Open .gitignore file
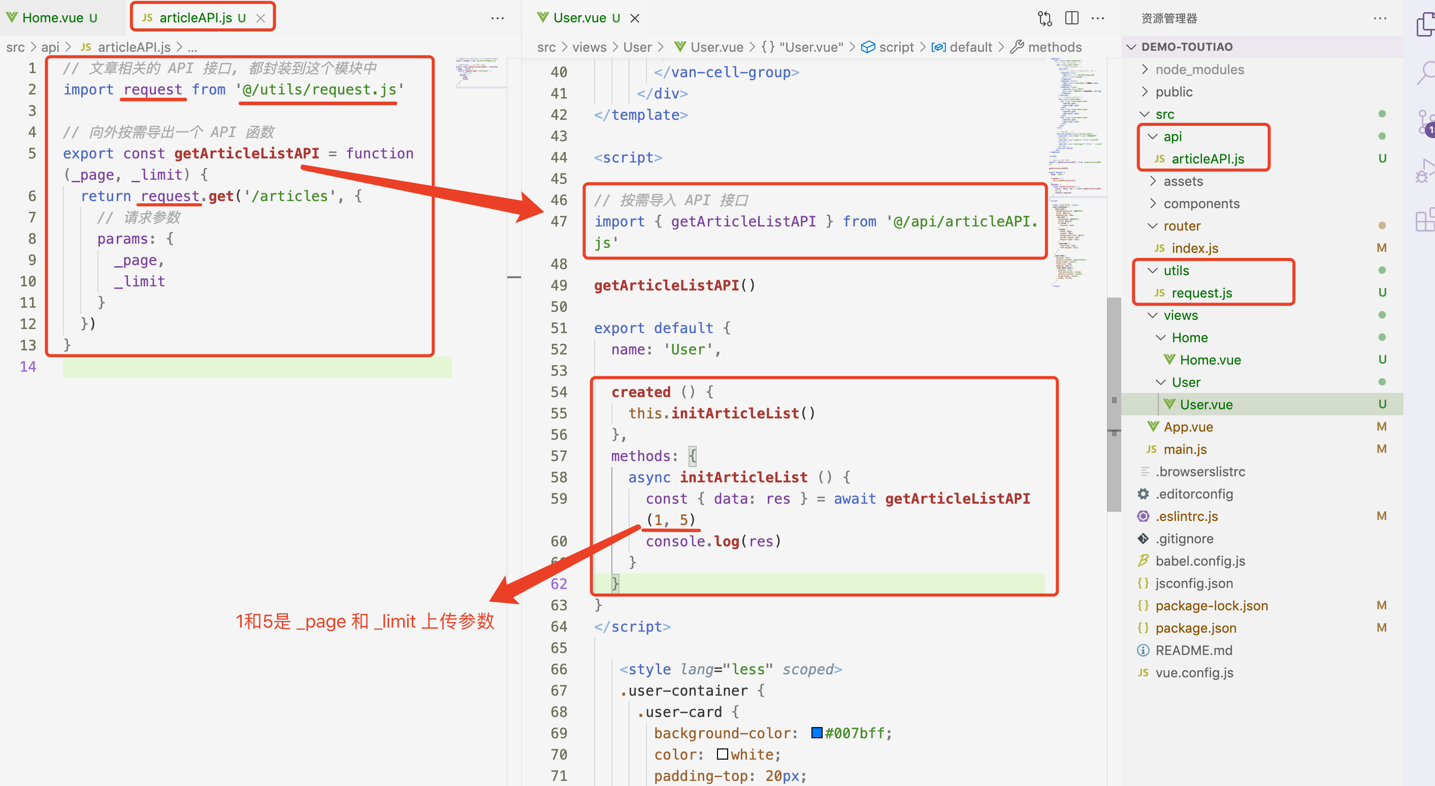The width and height of the screenshot is (1435, 786). pos(1262,538)
